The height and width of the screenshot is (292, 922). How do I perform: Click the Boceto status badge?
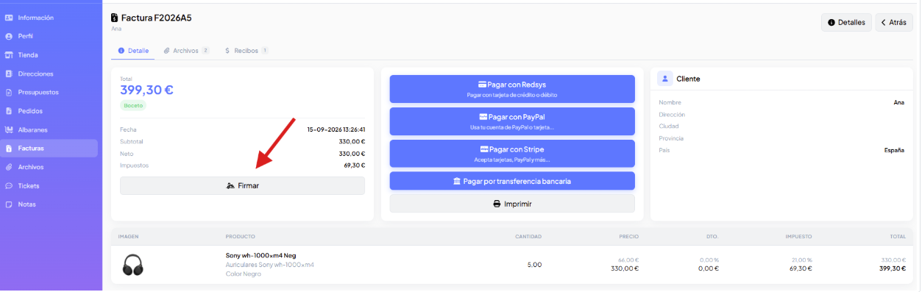(x=133, y=106)
